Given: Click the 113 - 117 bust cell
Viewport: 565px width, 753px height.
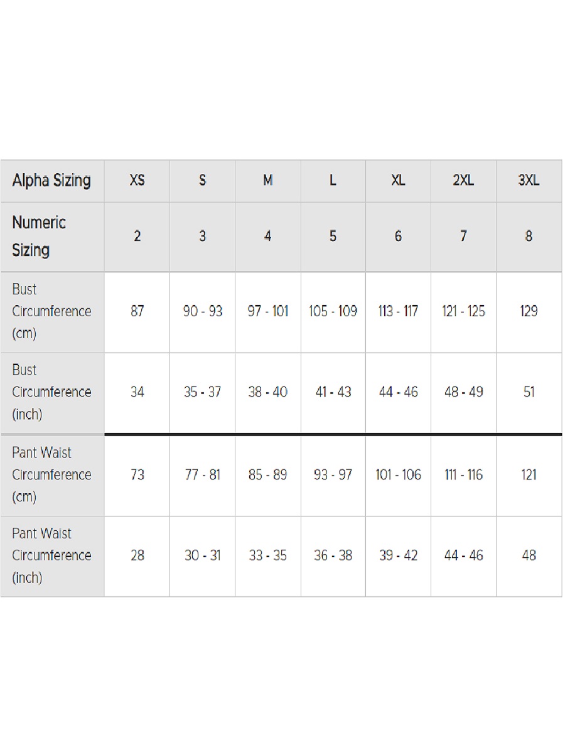Looking at the screenshot, I should 398,311.
